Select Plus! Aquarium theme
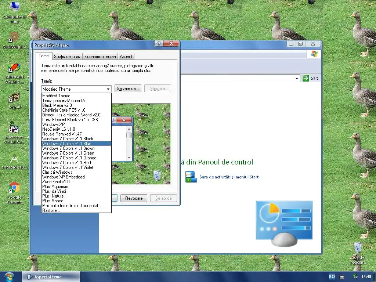This screenshot has height=282, width=376. pyautogui.click(x=76, y=187)
